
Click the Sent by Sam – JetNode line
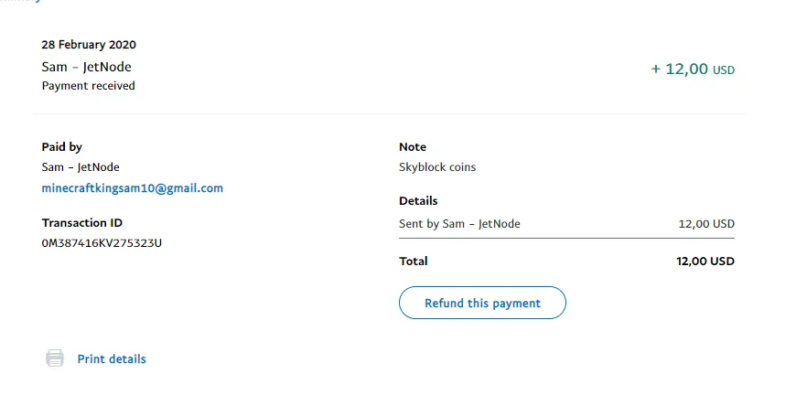459,223
